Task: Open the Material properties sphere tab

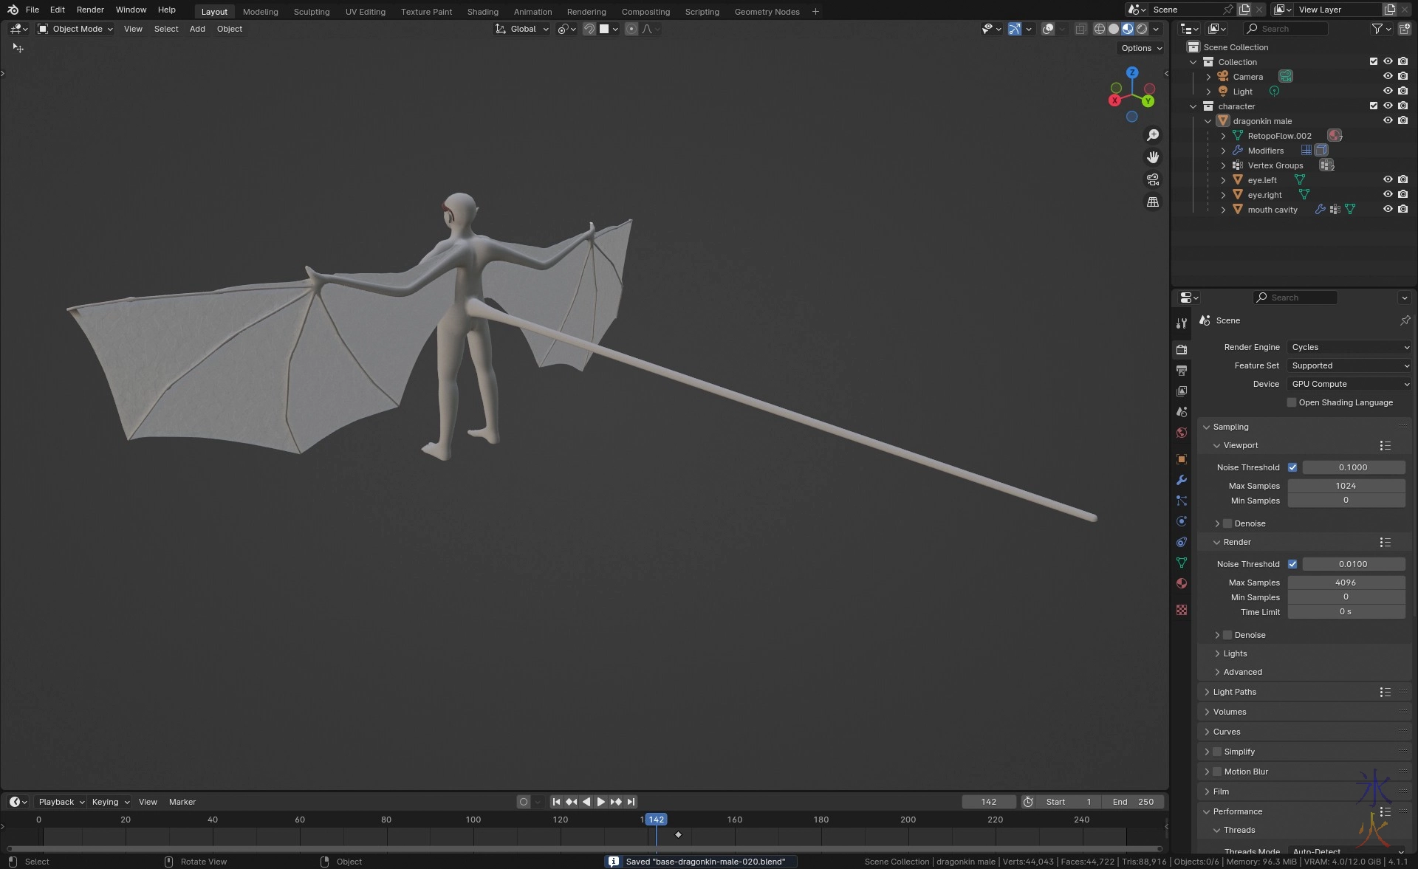Action: click(x=1182, y=583)
